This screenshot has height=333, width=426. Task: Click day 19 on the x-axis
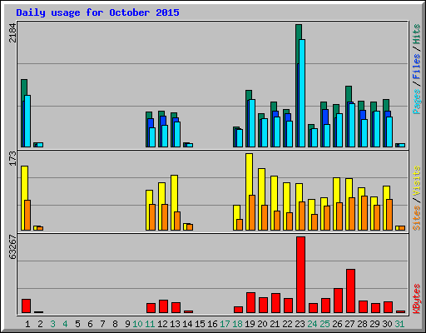pyautogui.click(x=250, y=324)
